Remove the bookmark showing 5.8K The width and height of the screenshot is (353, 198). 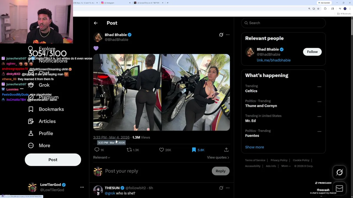tap(194, 150)
